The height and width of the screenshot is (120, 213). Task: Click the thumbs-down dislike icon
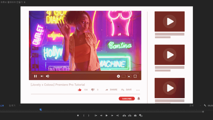click(x=93, y=90)
